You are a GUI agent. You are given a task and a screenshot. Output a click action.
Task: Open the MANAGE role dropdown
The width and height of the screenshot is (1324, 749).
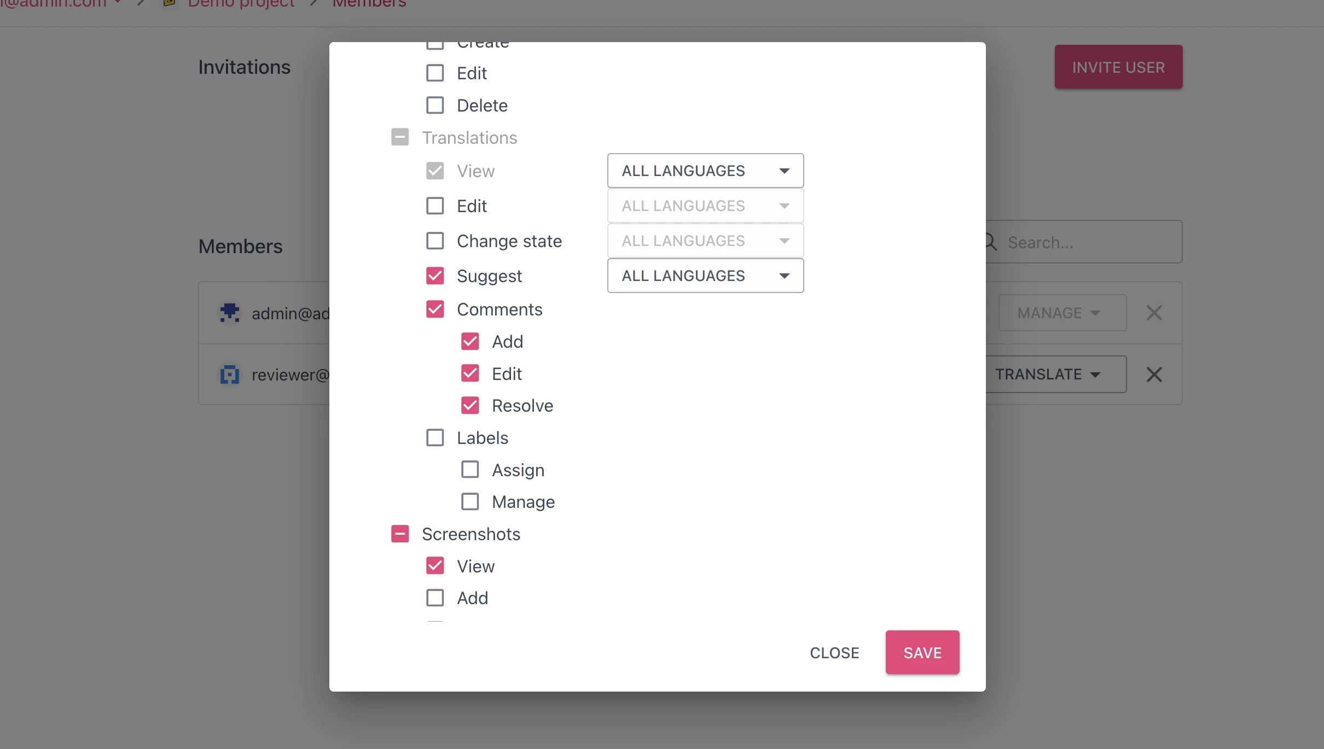(x=1061, y=312)
